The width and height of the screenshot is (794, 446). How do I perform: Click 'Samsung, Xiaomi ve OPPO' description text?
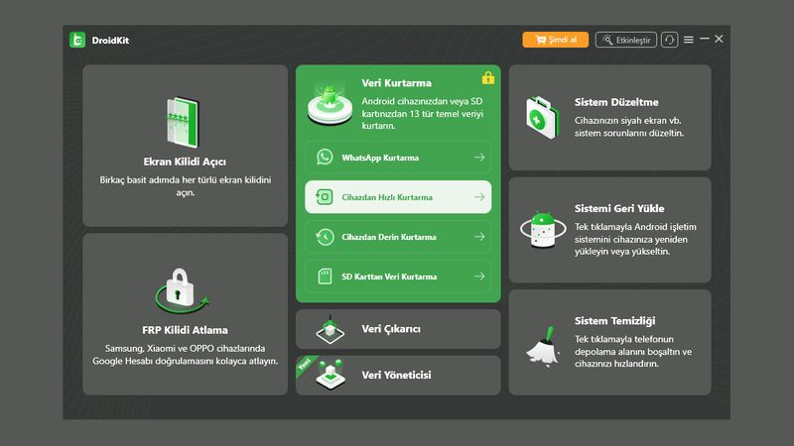point(185,355)
